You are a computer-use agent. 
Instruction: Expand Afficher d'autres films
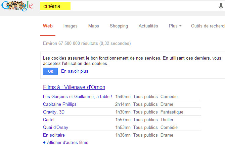click(65, 142)
